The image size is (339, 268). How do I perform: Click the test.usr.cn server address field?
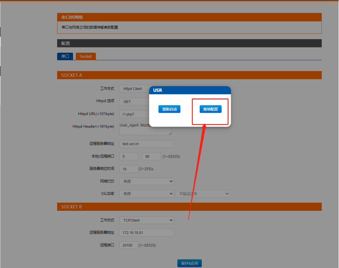147,144
